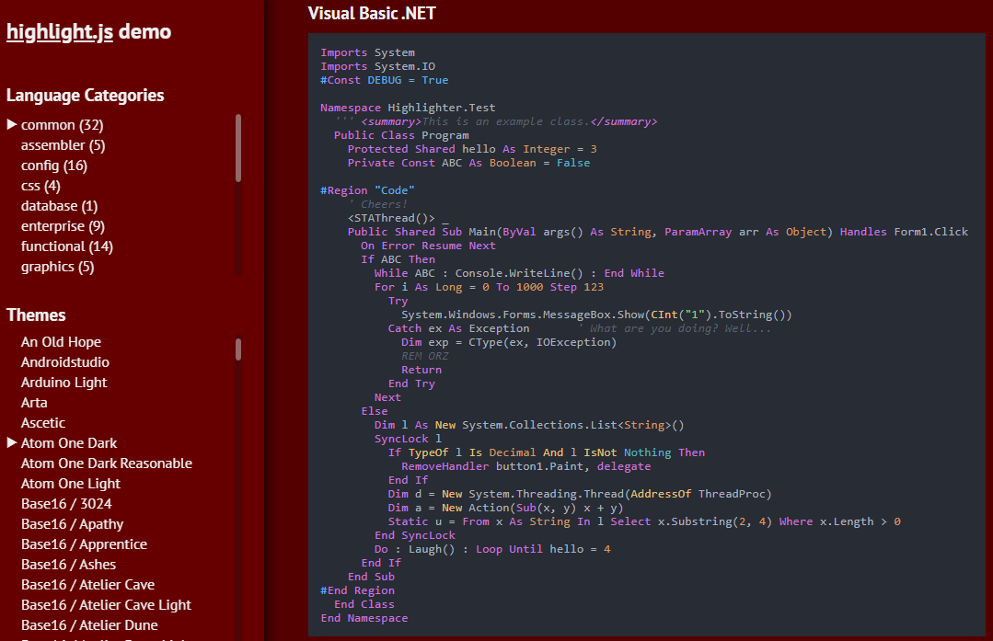Switch to Arduino Light theme
The image size is (993, 641).
[64, 383]
